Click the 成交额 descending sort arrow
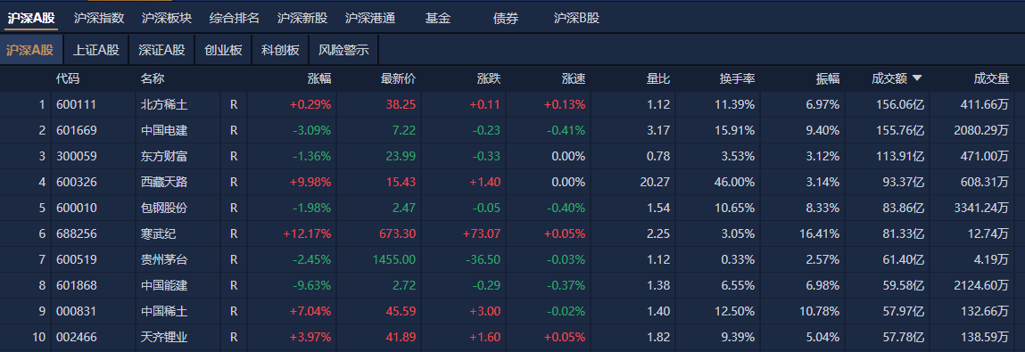The image size is (1025, 352). click(x=916, y=78)
